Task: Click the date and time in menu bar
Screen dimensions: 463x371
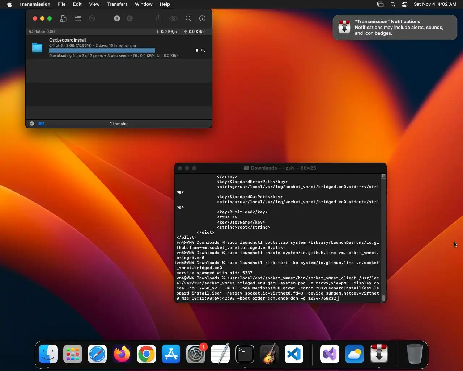Action: coord(435,4)
